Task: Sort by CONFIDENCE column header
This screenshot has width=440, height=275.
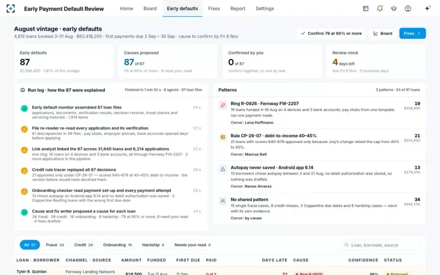Action: [363, 260]
